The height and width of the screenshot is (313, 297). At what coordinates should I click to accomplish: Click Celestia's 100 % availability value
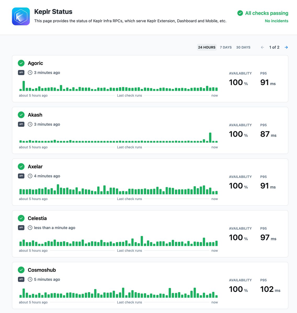click(x=238, y=237)
